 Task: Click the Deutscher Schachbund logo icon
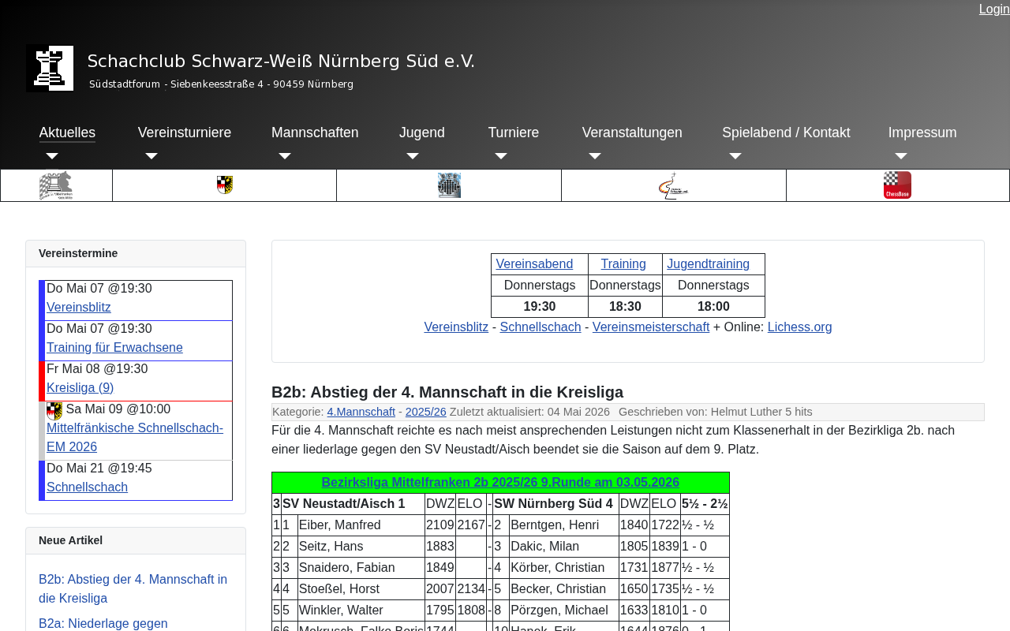(x=673, y=185)
